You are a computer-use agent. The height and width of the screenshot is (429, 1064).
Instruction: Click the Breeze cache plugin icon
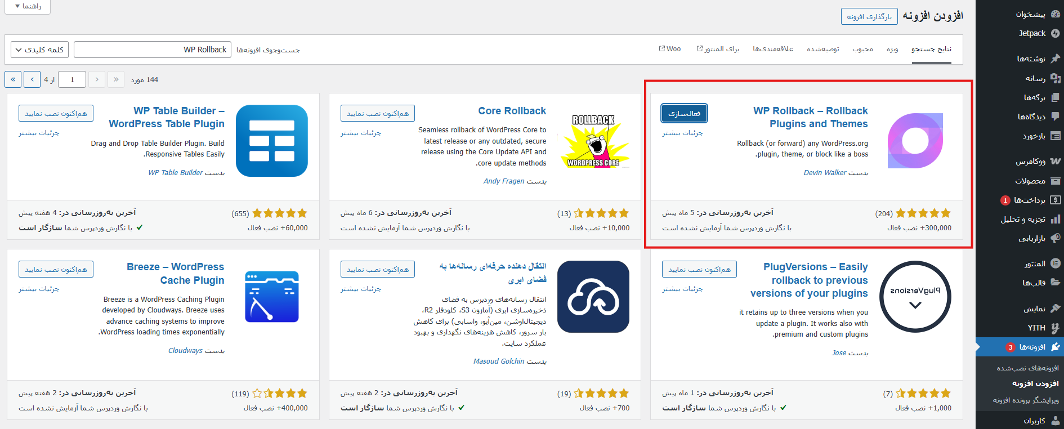[272, 297]
